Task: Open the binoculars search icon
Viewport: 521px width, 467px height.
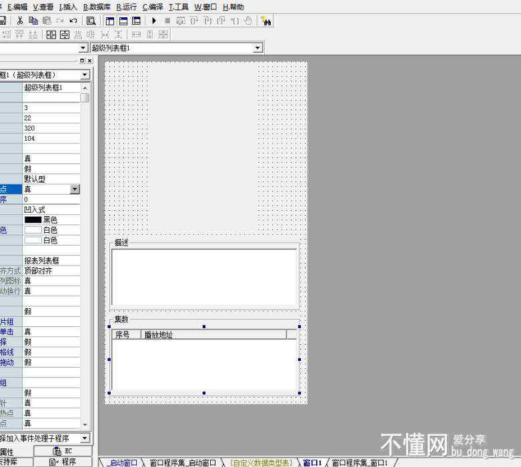Action: [x=266, y=21]
